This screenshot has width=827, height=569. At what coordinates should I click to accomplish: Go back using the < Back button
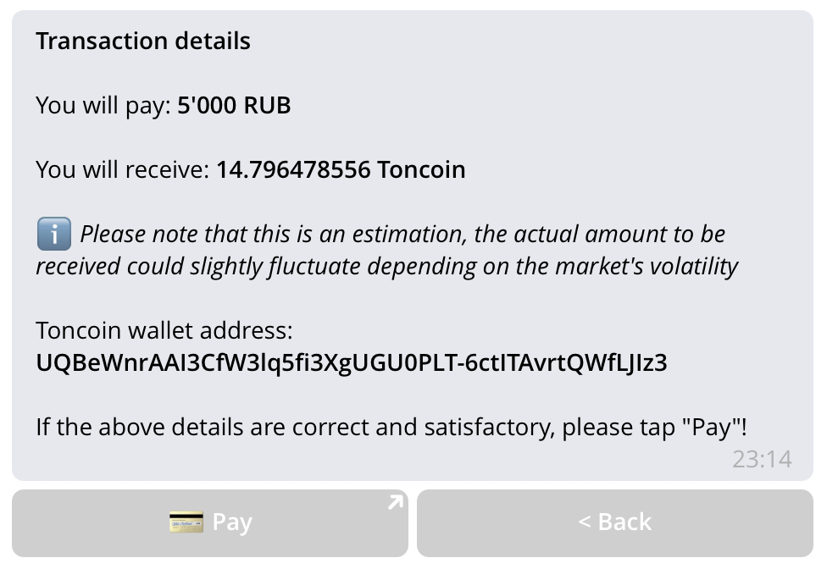(615, 522)
